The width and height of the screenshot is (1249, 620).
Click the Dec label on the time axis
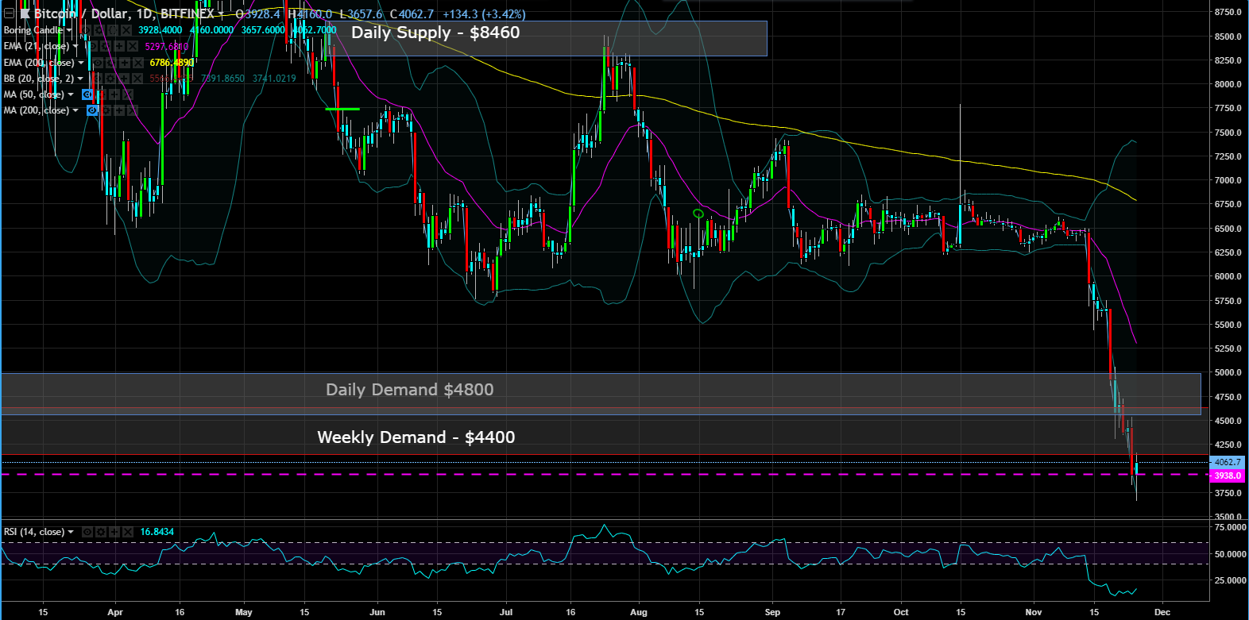point(1162,612)
